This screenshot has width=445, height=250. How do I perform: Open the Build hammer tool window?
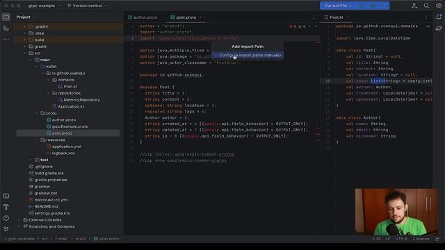6,207
